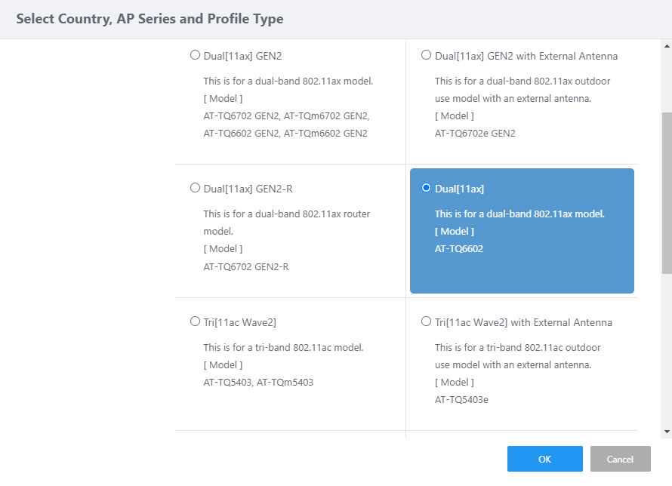The width and height of the screenshot is (672, 486).
Task: Select the Dual[11ax] GEN2 radio button
Action: point(196,55)
